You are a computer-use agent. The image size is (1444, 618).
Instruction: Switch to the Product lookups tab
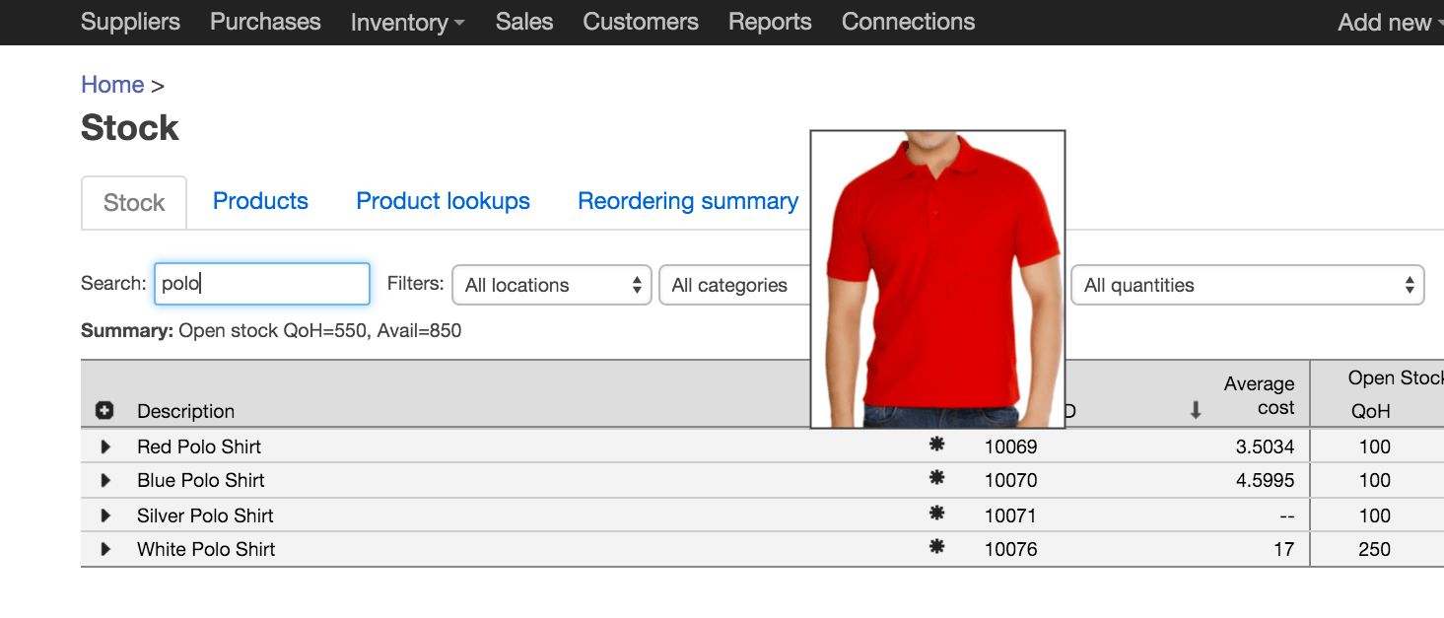(x=443, y=201)
